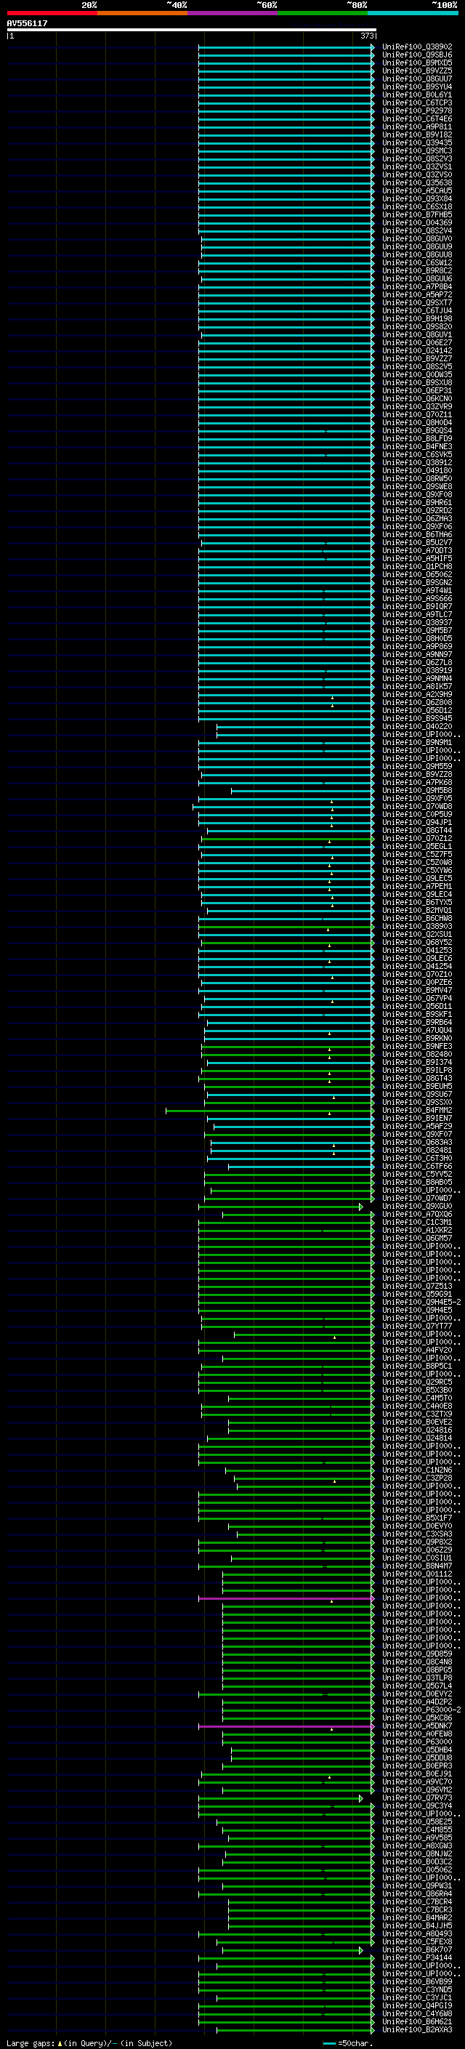Select hit label UniRef100_P92978
Screen dimensions: 465x2049
tap(416, 110)
